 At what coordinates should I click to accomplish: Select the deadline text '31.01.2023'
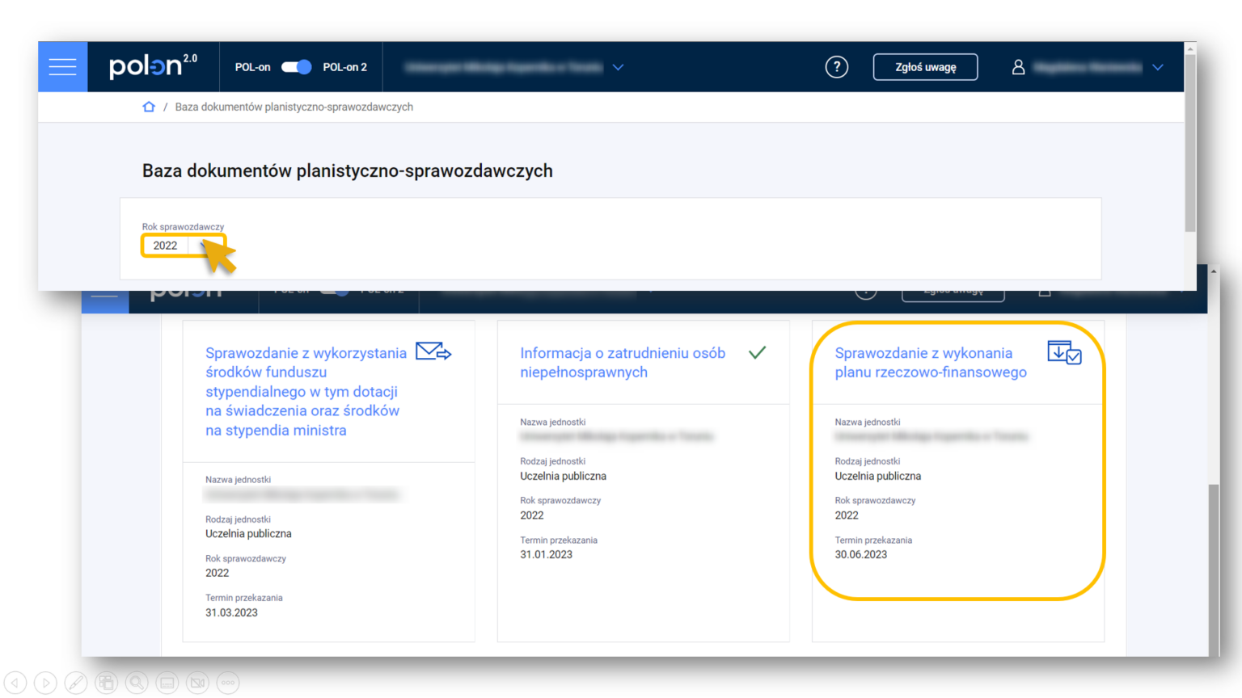pos(546,554)
